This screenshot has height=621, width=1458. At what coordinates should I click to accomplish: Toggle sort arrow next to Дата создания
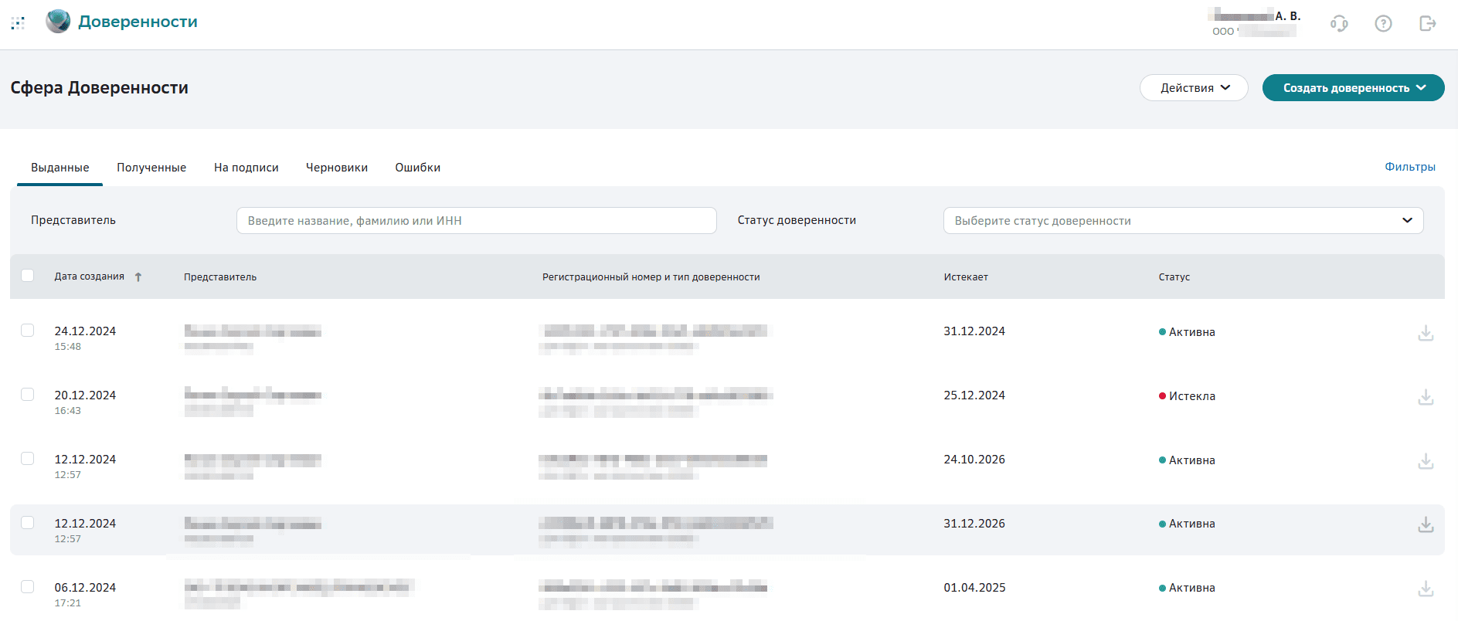138,277
